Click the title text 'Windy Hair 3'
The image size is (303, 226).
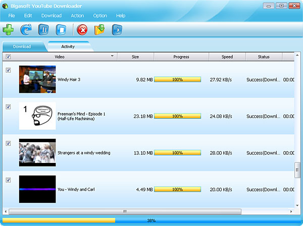(69, 80)
